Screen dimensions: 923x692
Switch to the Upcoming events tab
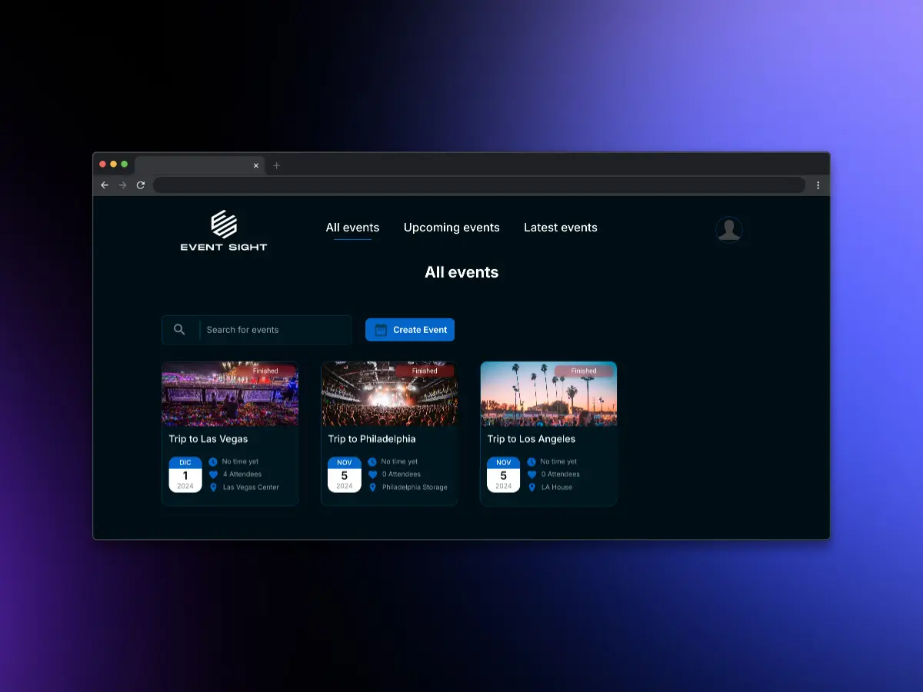[452, 228]
